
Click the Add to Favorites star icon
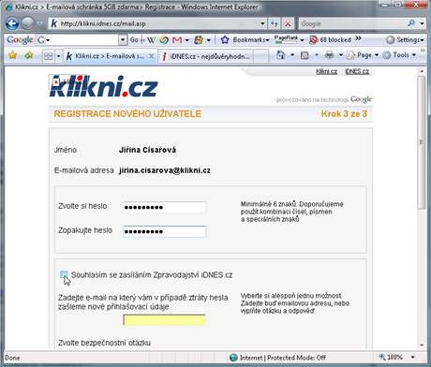(28, 55)
